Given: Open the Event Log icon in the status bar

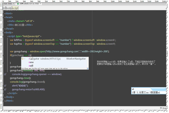Looking at the screenshot, I should tap(161, 108).
